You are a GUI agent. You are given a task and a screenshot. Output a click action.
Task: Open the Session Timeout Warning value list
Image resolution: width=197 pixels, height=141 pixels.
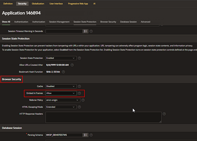tap(86, 31)
